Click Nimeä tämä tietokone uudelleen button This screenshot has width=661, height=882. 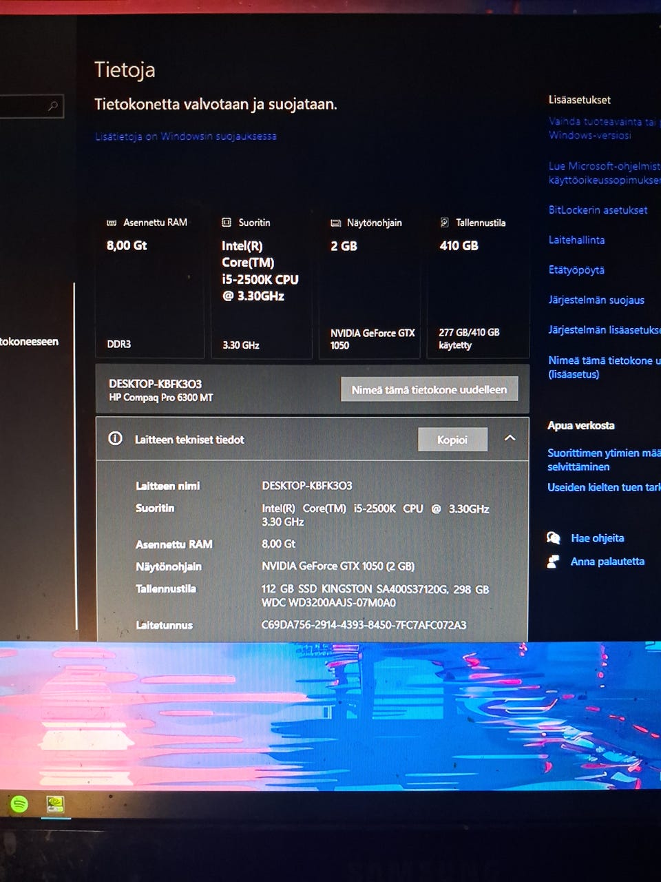pyautogui.click(x=429, y=389)
